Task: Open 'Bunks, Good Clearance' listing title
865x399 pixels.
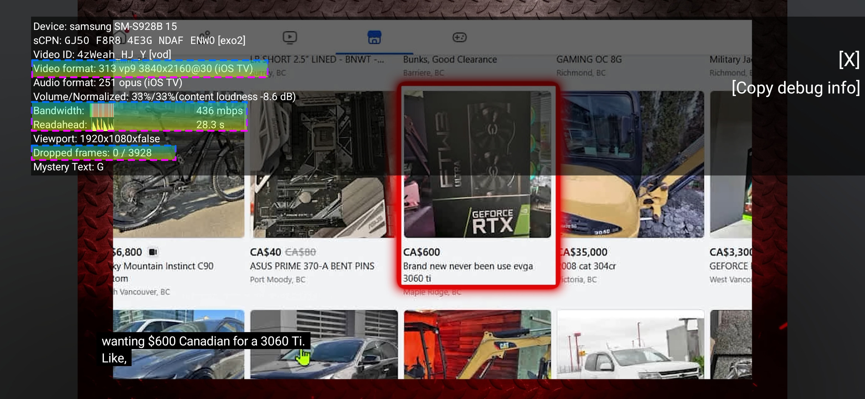Action: (x=450, y=59)
